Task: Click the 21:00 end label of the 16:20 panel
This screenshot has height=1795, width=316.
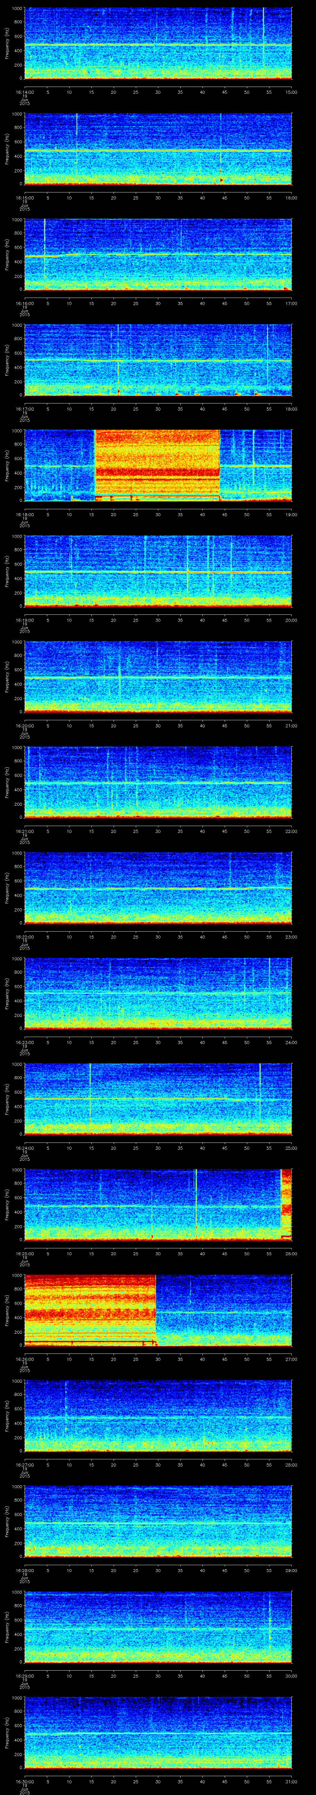Action: pyautogui.click(x=291, y=725)
